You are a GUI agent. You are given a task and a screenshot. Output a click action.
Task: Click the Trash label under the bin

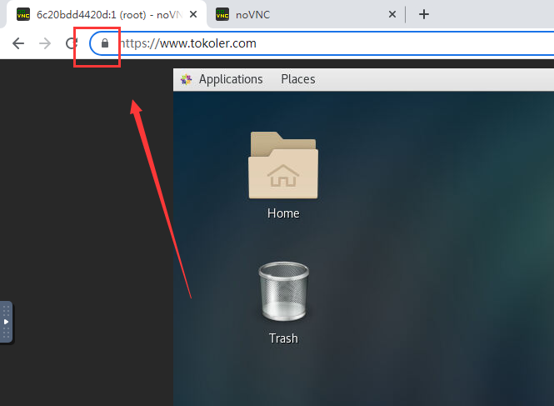tap(283, 338)
